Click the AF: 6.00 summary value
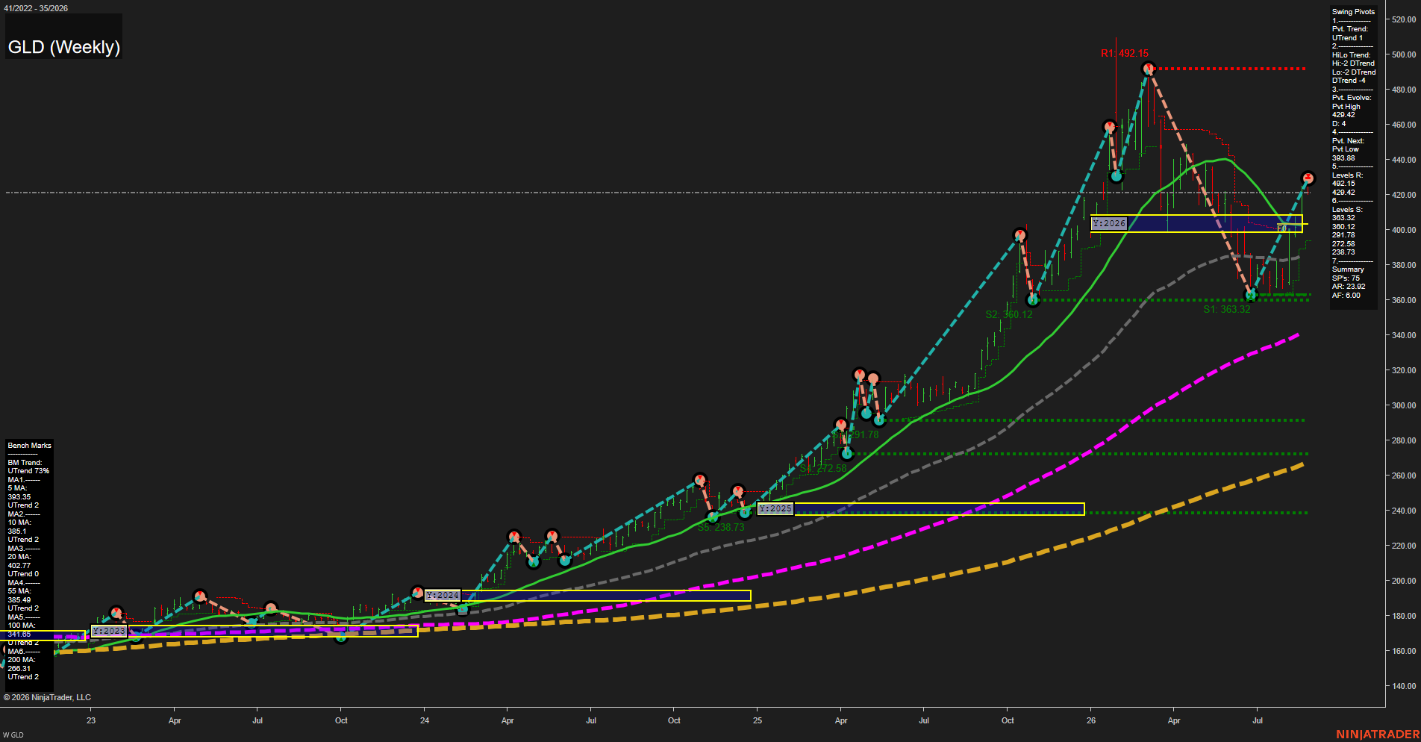Screen dimensions: 1421x742 pos(1346,296)
